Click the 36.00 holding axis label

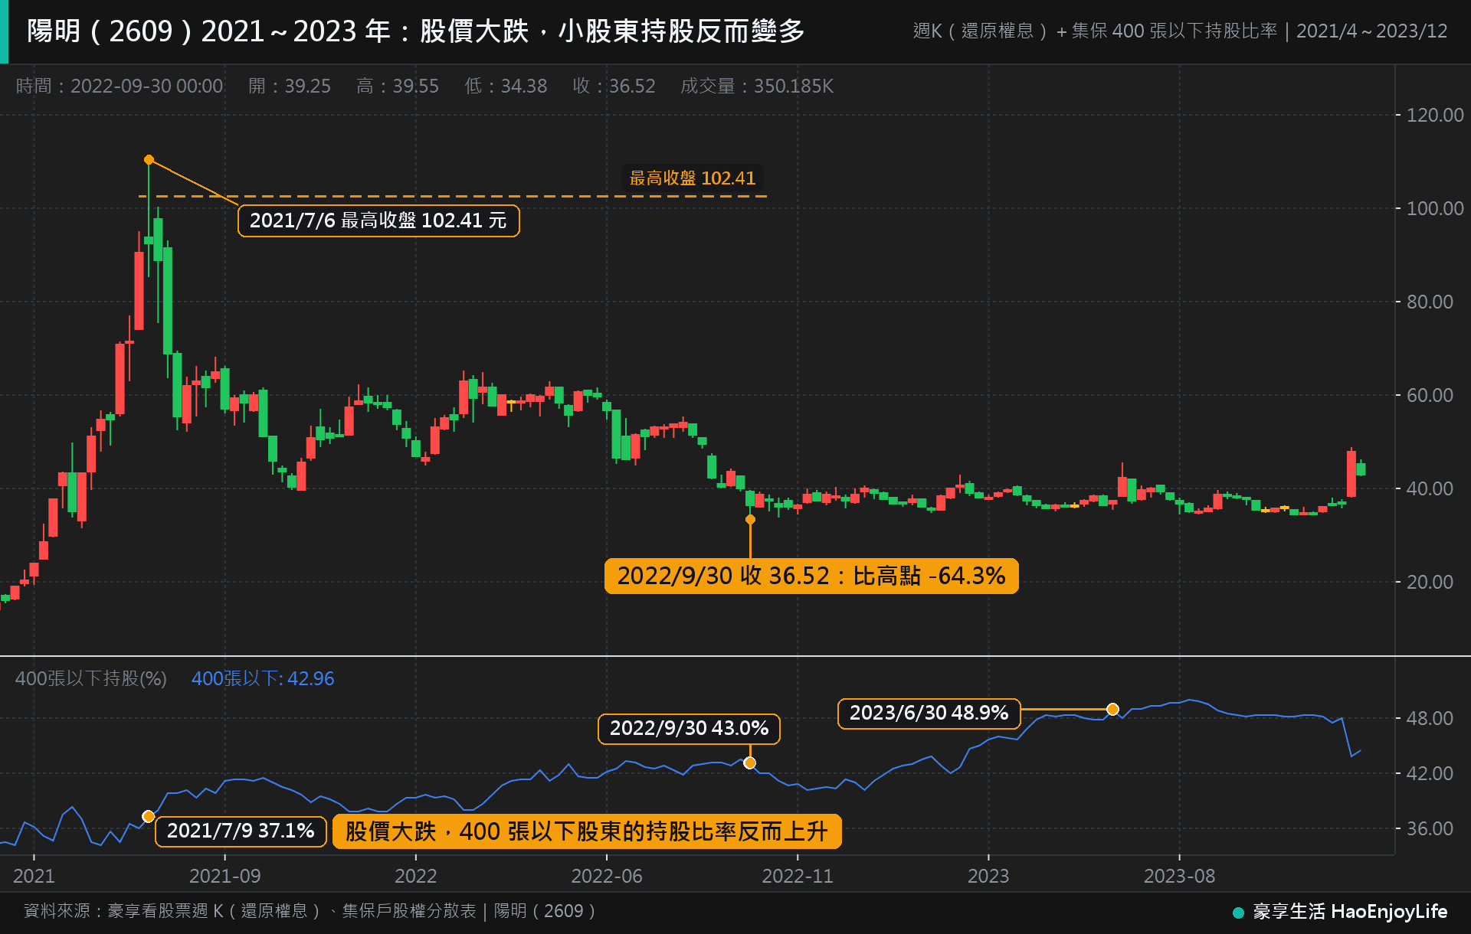pos(1430,828)
